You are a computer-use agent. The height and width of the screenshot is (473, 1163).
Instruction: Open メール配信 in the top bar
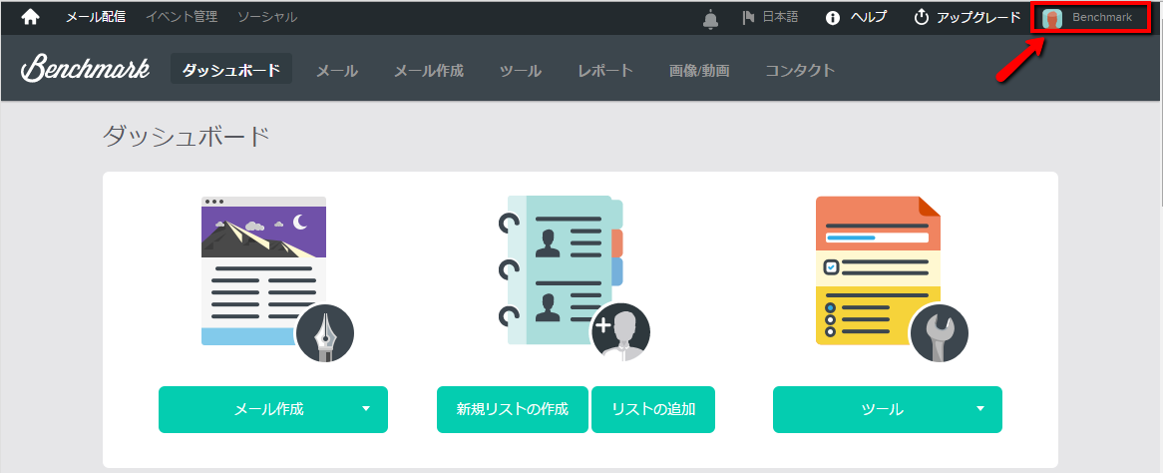click(x=96, y=17)
